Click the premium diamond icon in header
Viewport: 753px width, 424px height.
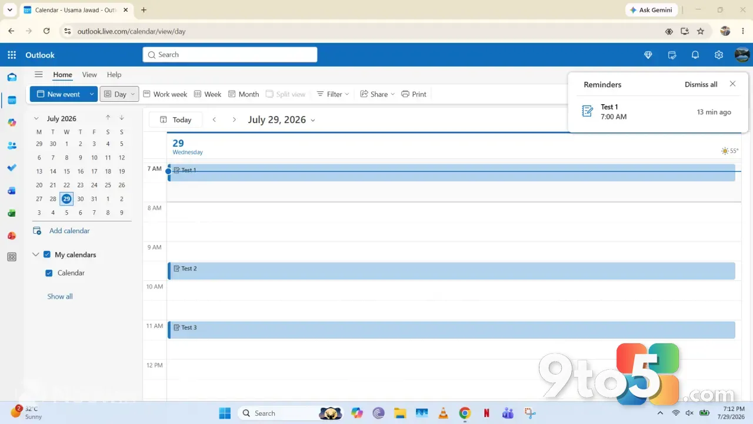[648, 55]
